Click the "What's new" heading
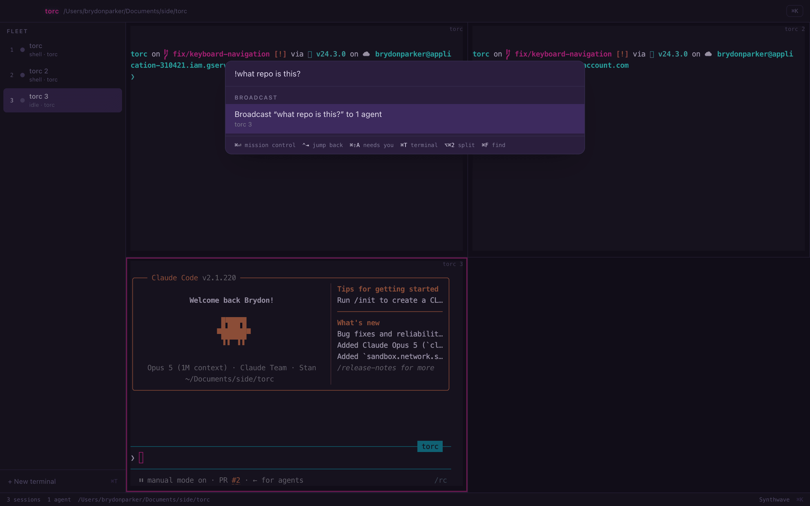Screen dimensions: 810x506 point(358,323)
